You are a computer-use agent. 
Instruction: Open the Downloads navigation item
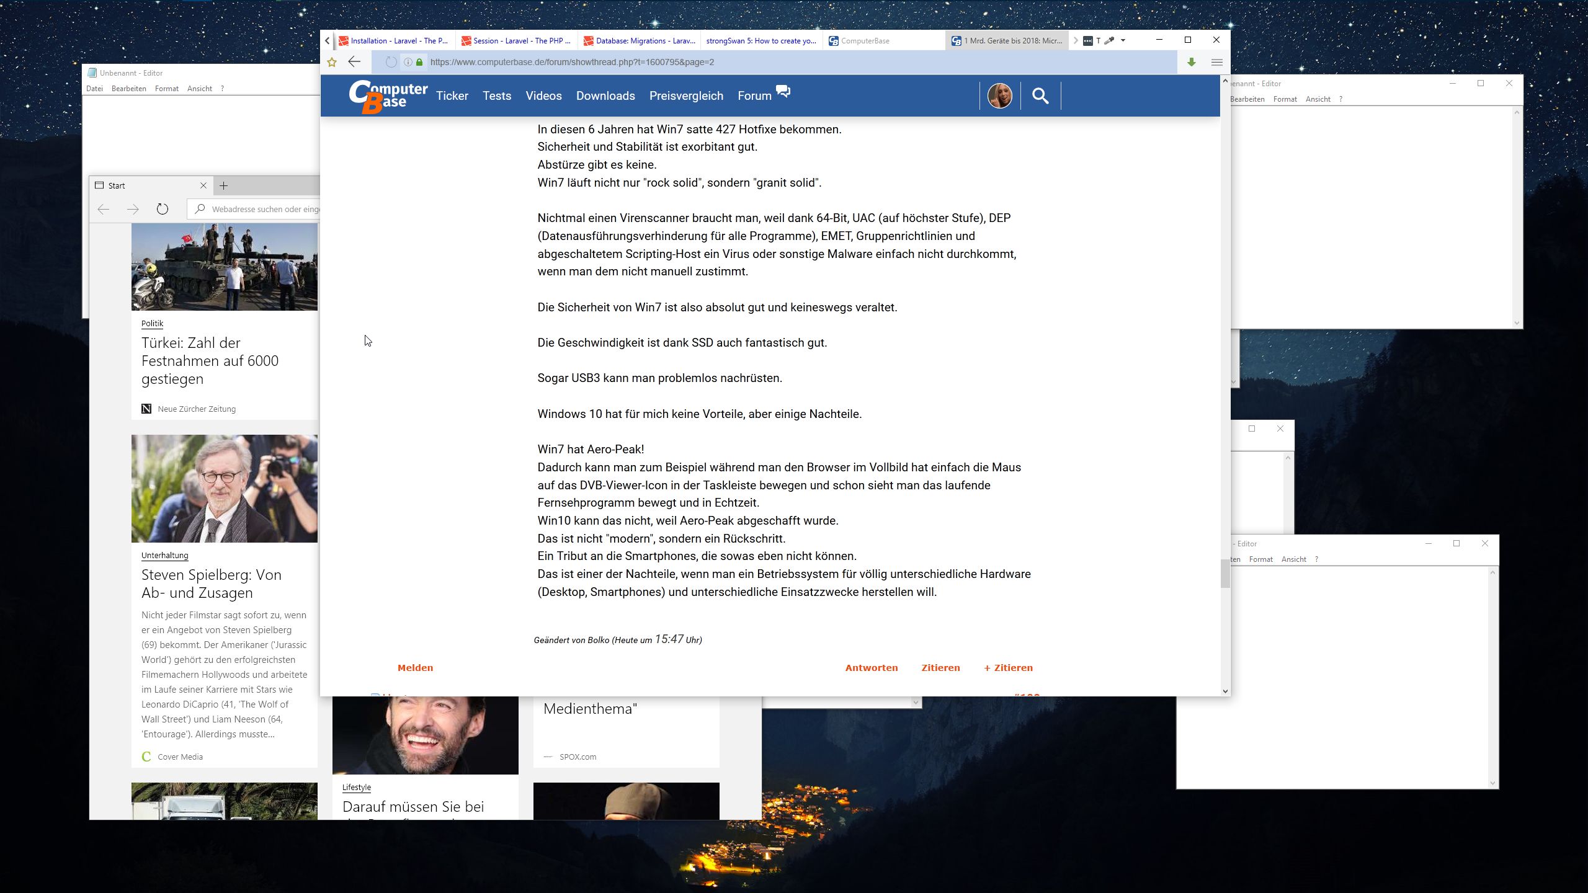[605, 96]
